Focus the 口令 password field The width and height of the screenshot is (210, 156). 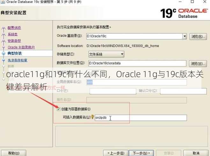113,91
